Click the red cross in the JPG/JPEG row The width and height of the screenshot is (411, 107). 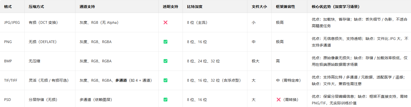[x=165, y=22]
